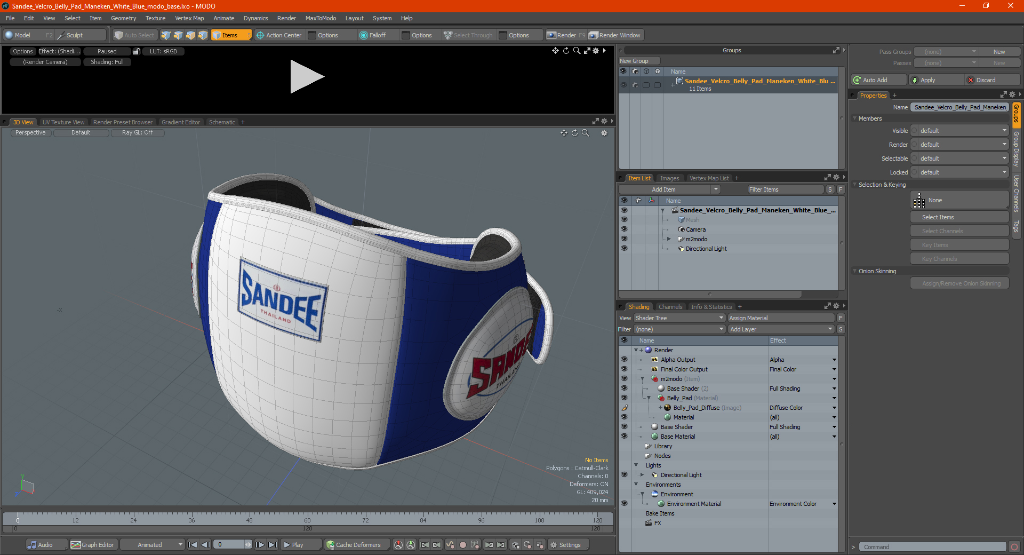
Task: Click Auto Add button
Action: click(x=878, y=80)
